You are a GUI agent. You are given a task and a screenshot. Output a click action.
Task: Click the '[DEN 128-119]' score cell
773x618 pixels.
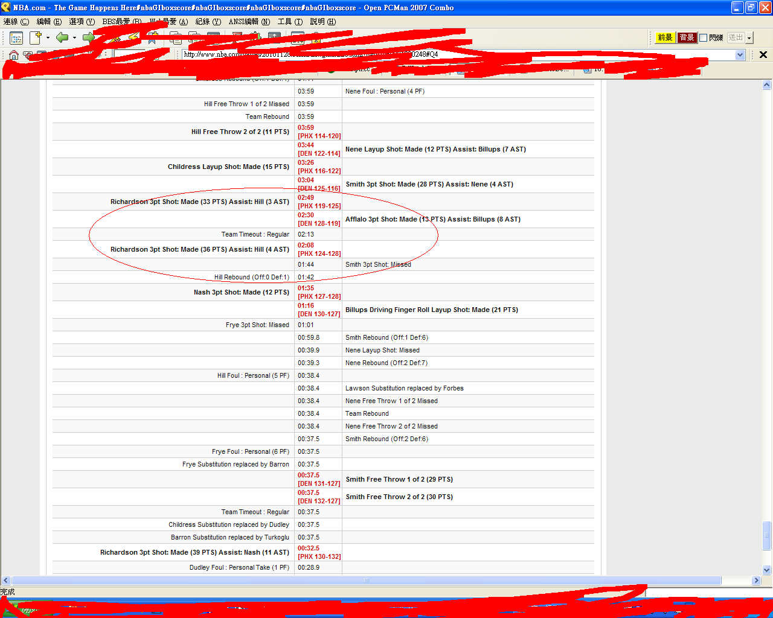pos(319,224)
